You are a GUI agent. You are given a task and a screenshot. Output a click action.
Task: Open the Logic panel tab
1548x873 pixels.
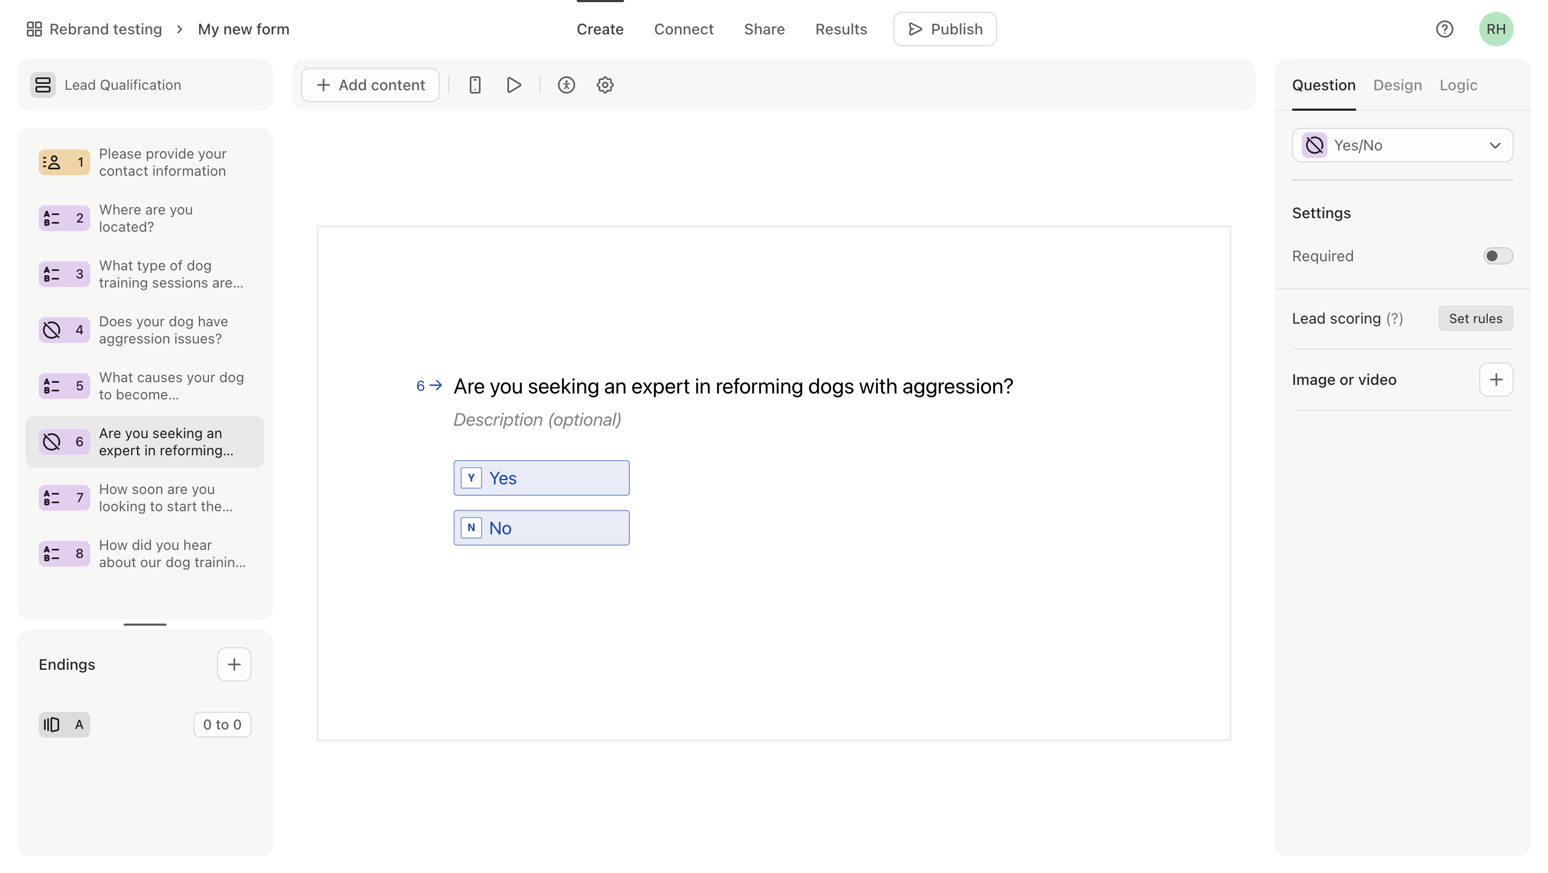tap(1458, 85)
